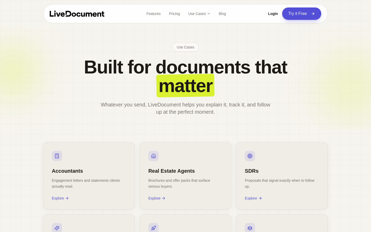371x232 pixels.
Task: Open the Features page
Action: [x=154, y=14]
